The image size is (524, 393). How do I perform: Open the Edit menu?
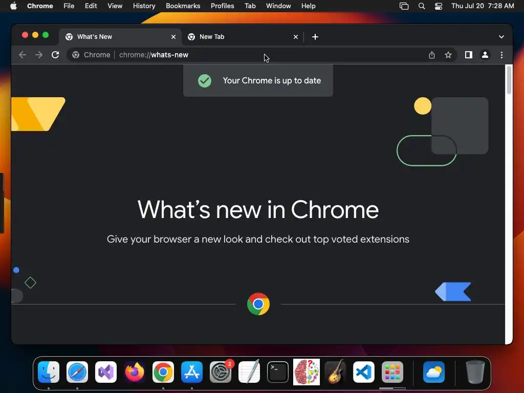[x=91, y=6]
